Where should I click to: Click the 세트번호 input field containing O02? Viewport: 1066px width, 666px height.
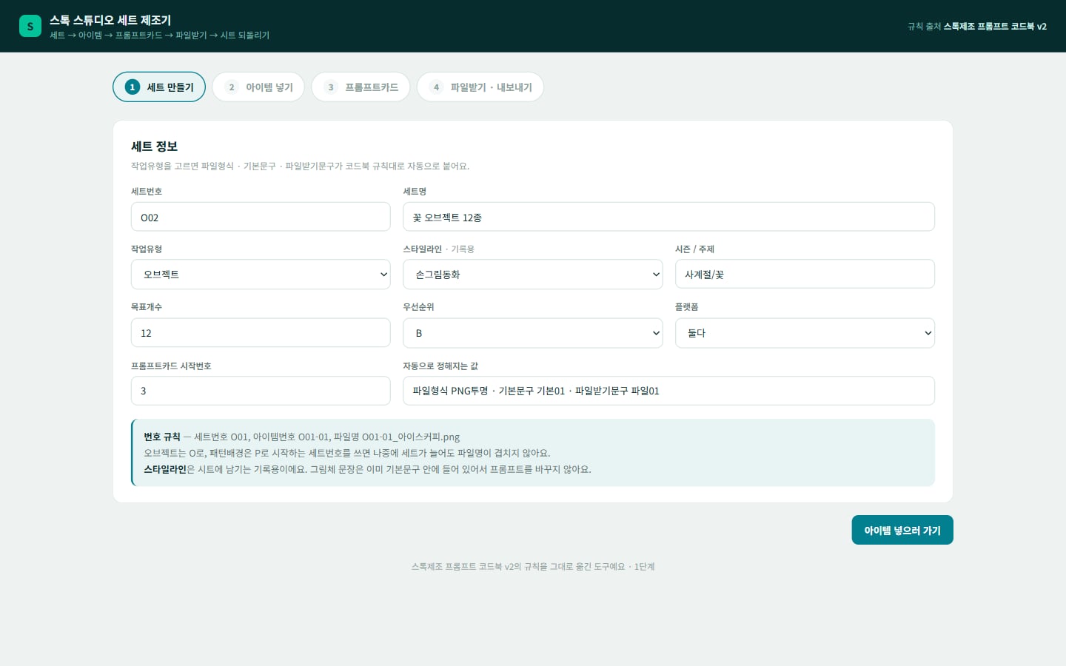tap(261, 217)
